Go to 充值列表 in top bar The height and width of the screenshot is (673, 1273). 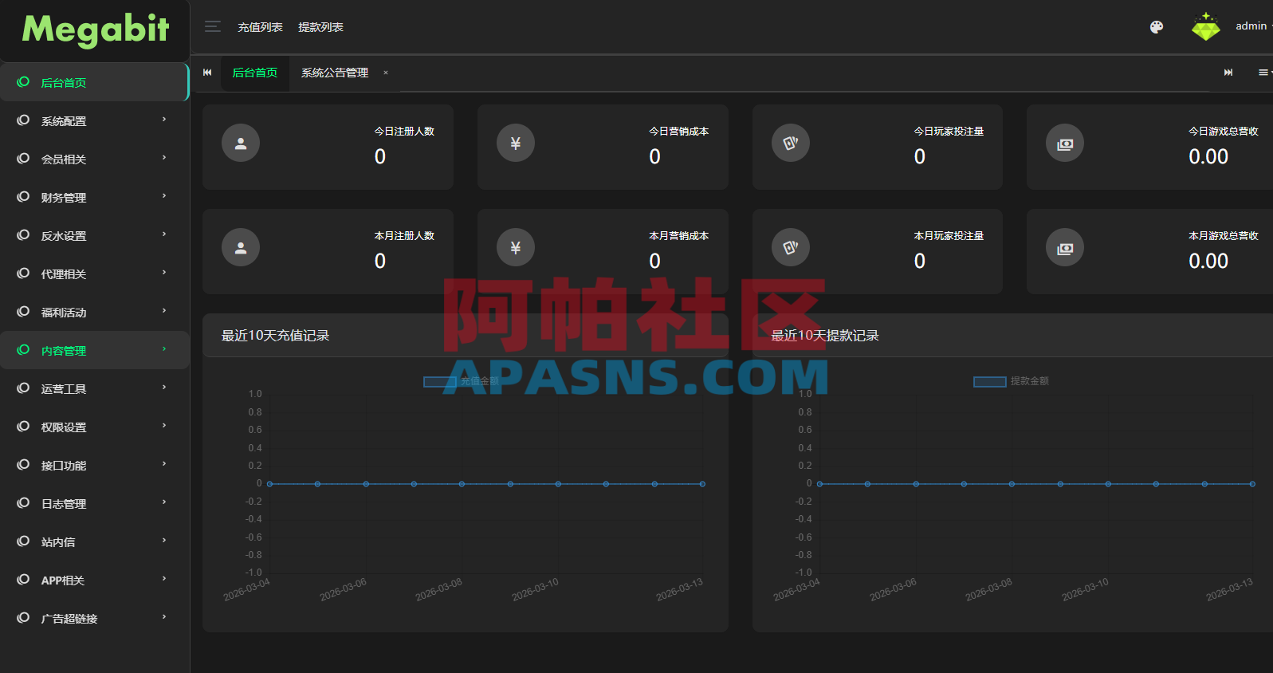(x=260, y=27)
